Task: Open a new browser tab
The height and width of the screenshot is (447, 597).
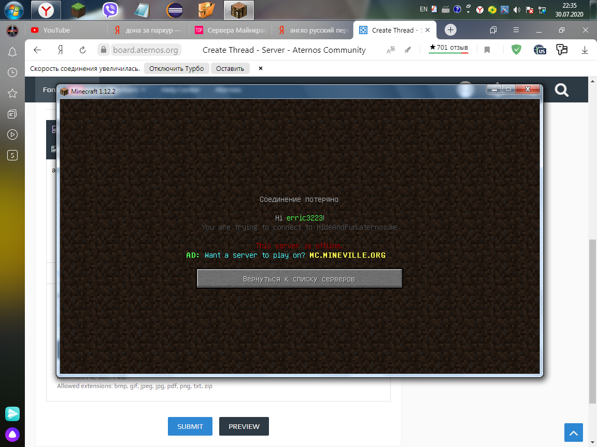Action: pos(450,30)
